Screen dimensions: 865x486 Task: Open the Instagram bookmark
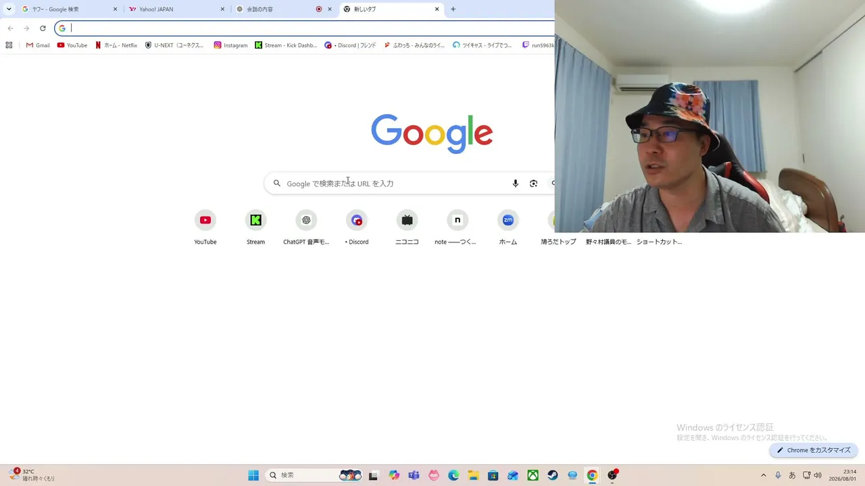(x=231, y=45)
